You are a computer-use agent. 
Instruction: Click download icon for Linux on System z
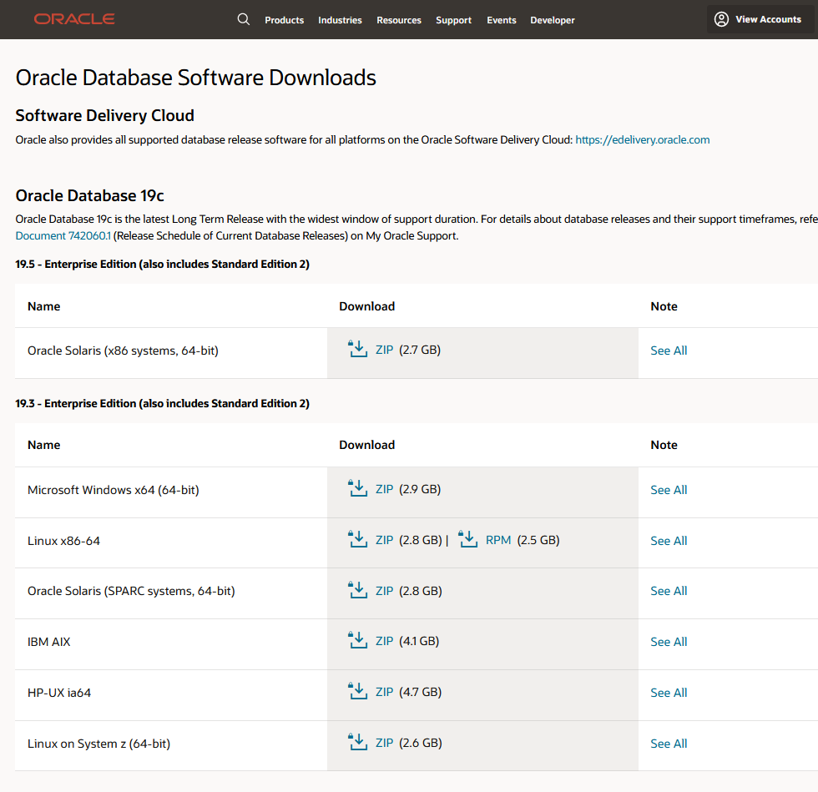click(357, 743)
